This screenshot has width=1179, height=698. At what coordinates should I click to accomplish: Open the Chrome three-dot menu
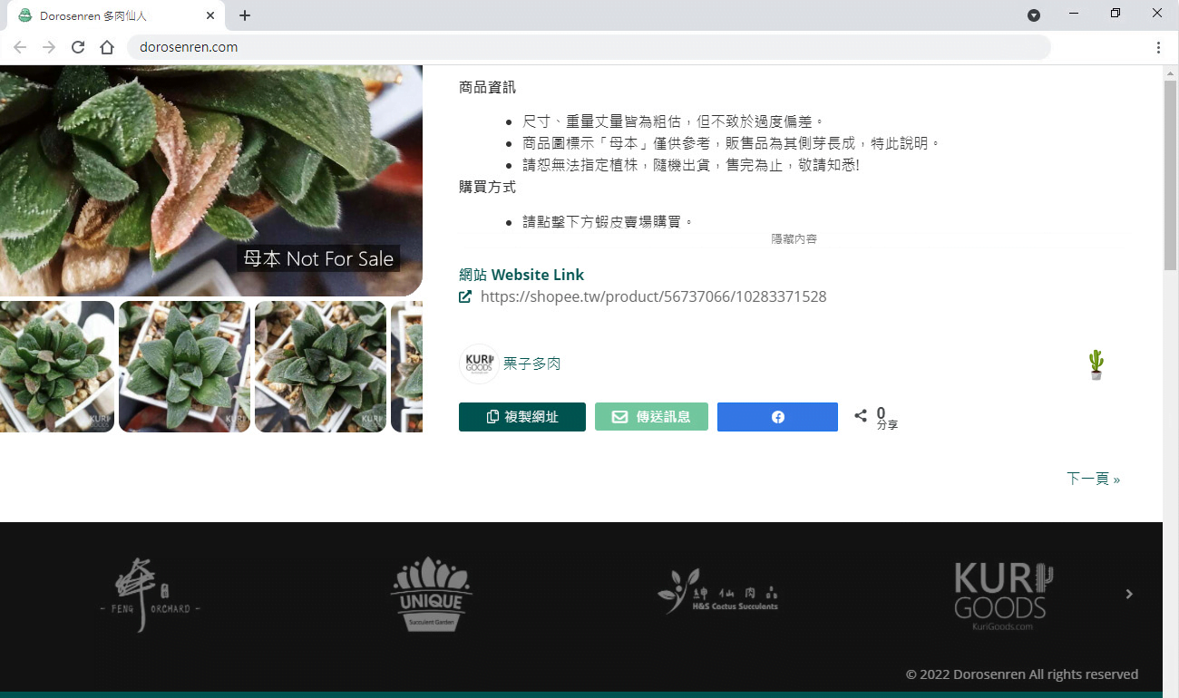pos(1158,47)
